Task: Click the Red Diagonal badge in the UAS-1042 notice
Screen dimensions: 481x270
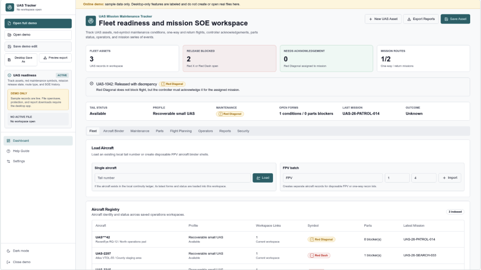Action: coord(172,84)
